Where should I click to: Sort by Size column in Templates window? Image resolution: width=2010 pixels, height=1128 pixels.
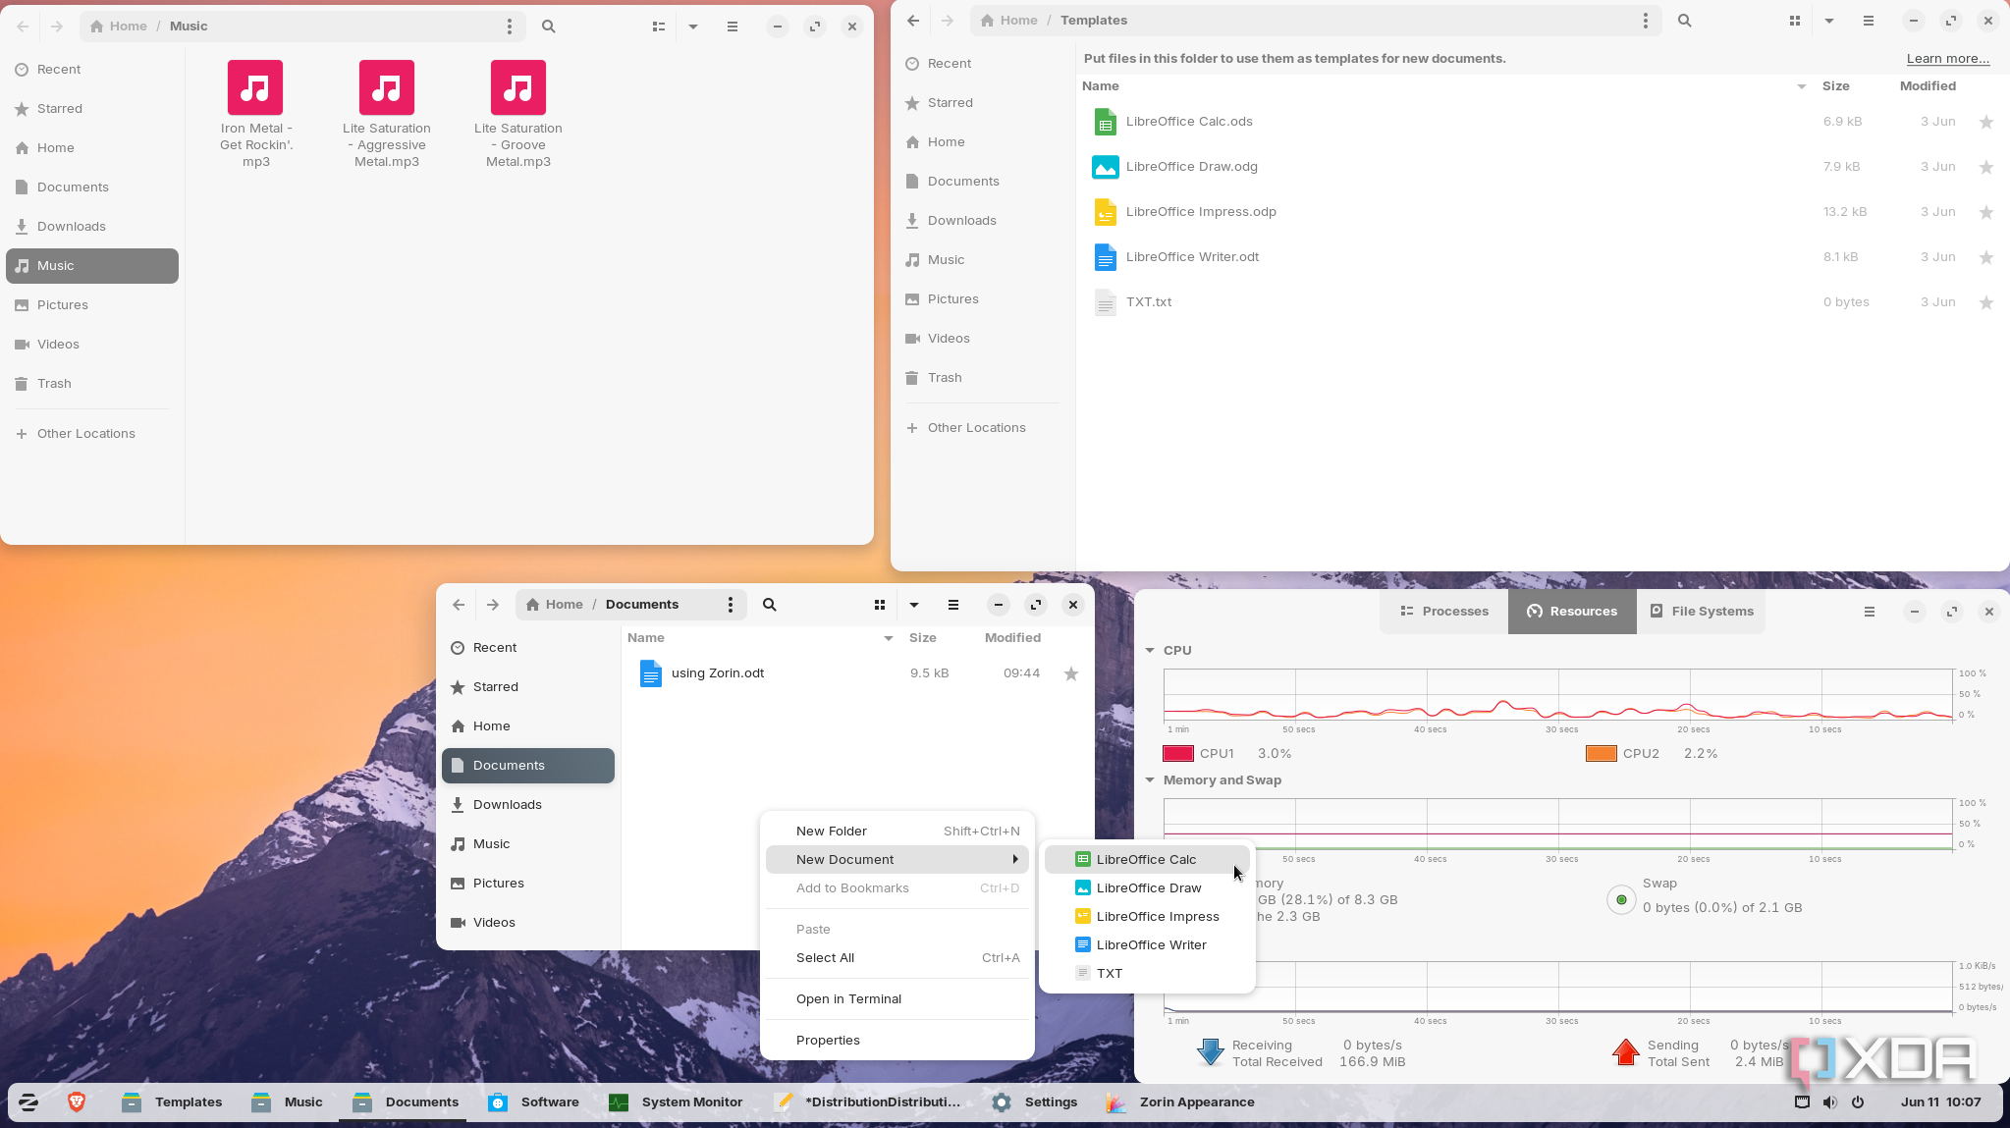[1835, 86]
